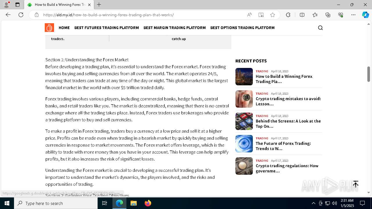Click scrollbar up arrow
Image resolution: width=372 pixels, height=209 pixels.
(x=369, y=24)
